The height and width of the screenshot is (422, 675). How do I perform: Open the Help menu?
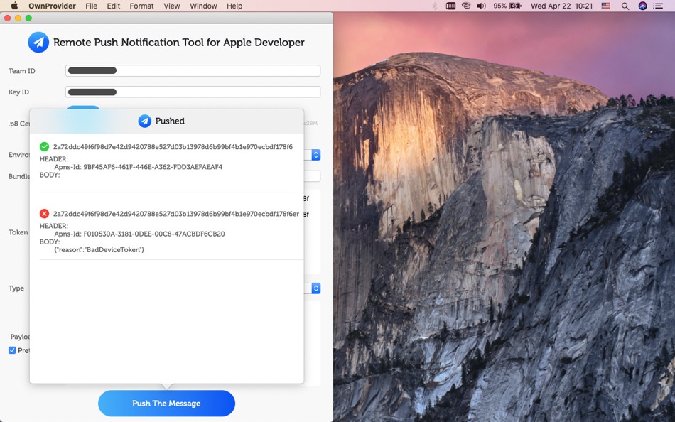(234, 6)
